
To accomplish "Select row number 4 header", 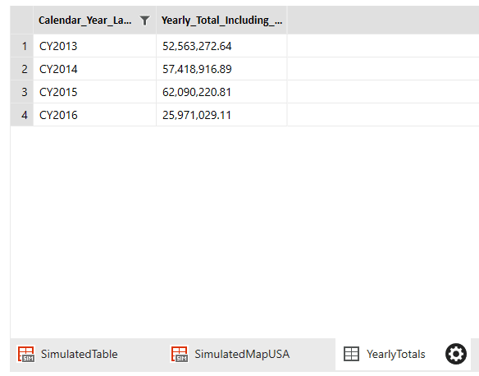I will tap(21, 115).
